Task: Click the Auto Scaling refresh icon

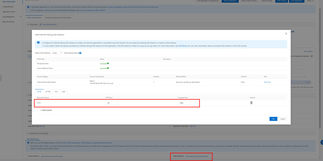Action: (x=311, y=56)
